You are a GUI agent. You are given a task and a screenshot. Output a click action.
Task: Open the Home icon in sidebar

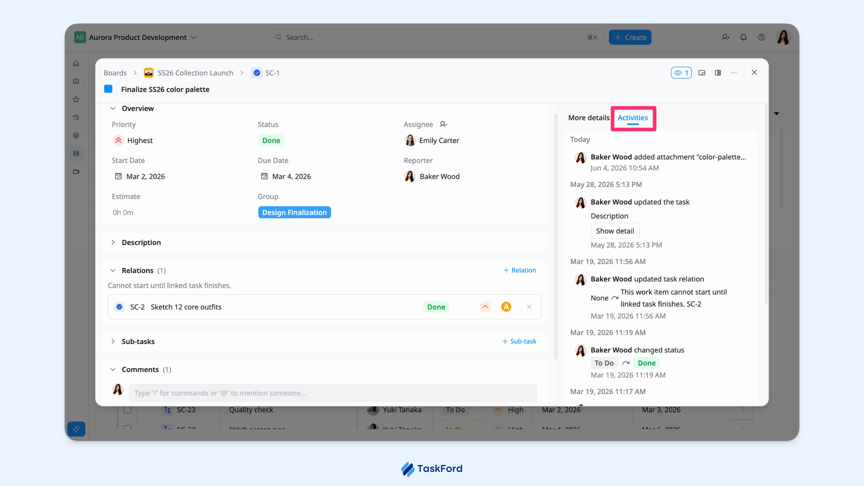(x=76, y=63)
